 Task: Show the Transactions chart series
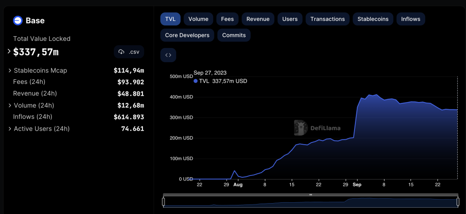(328, 19)
